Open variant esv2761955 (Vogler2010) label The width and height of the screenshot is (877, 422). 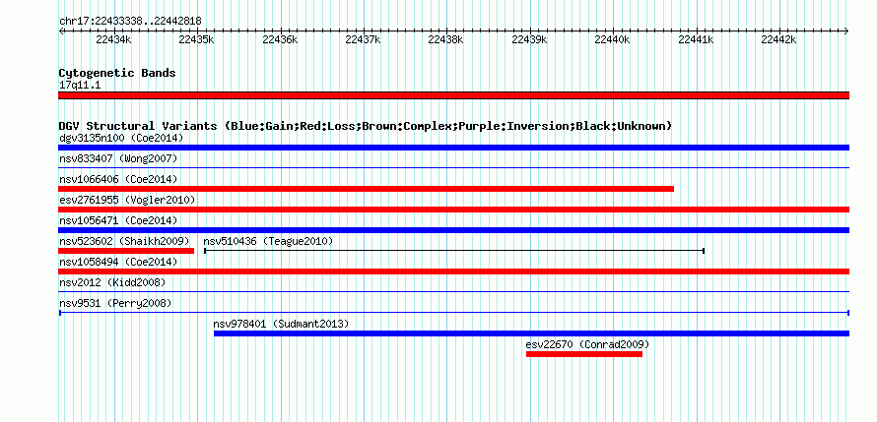[x=127, y=200]
